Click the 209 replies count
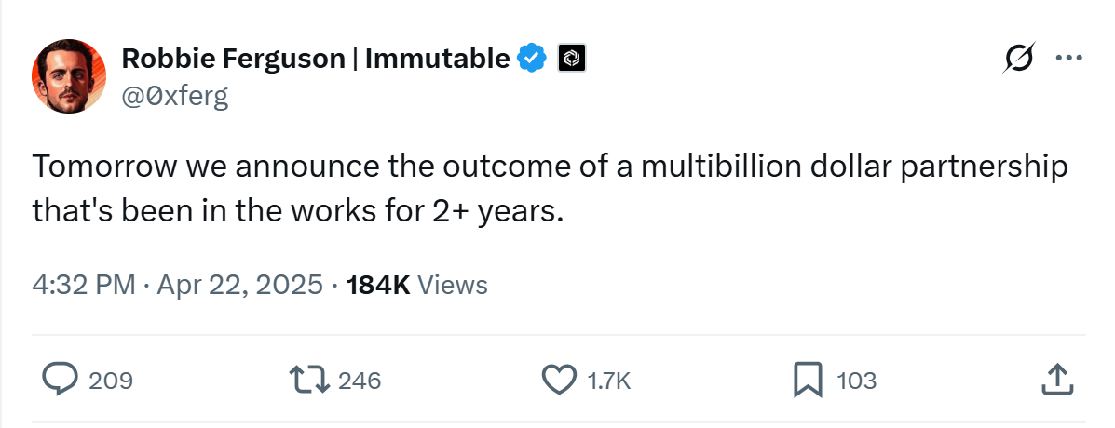1115x428 pixels. coord(112,381)
